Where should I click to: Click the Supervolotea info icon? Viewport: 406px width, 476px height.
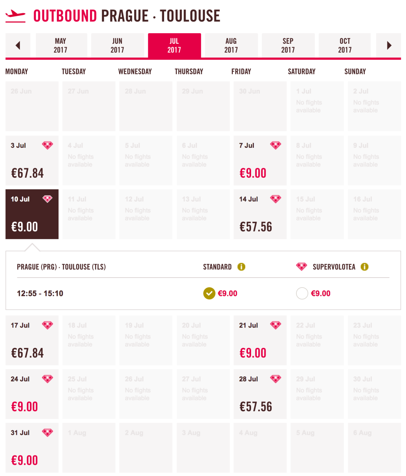point(364,267)
